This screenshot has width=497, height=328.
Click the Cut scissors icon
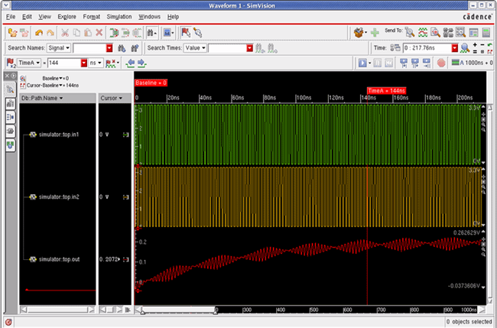(x=64, y=33)
